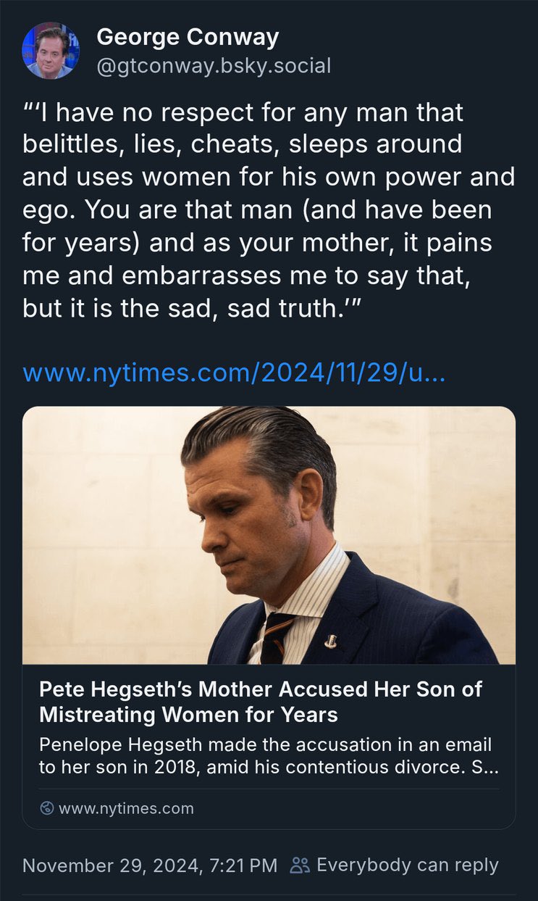The width and height of the screenshot is (538, 901).
Task: Click the www.nytimes.com domain label in card
Action: (x=126, y=808)
